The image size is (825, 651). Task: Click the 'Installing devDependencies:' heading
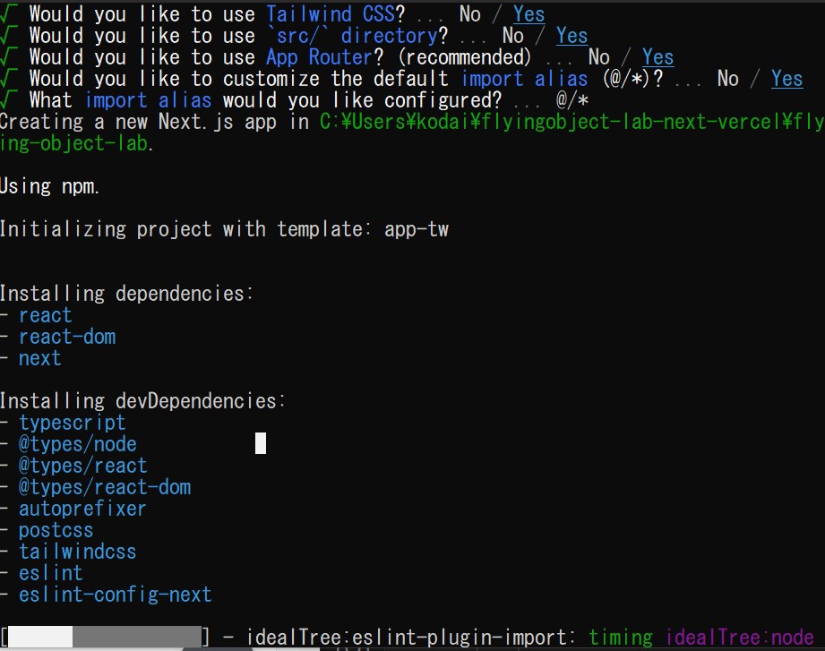[142, 400]
